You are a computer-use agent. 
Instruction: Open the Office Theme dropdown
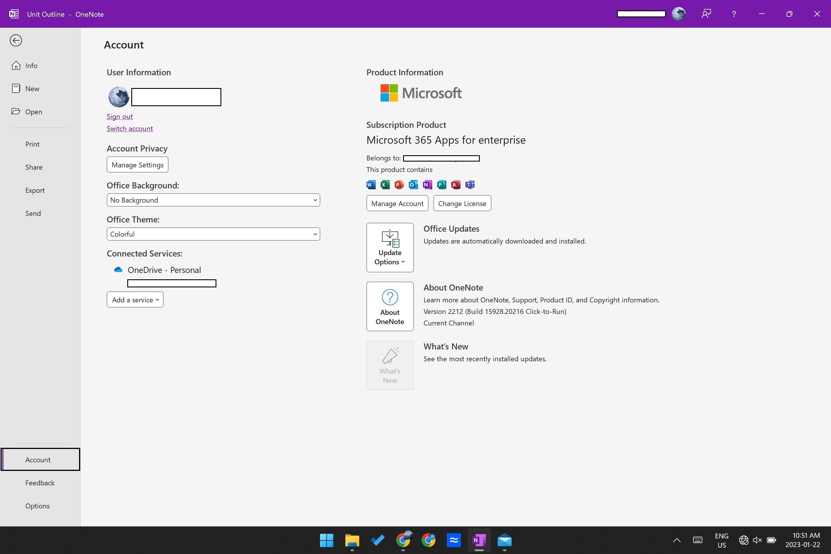click(213, 233)
